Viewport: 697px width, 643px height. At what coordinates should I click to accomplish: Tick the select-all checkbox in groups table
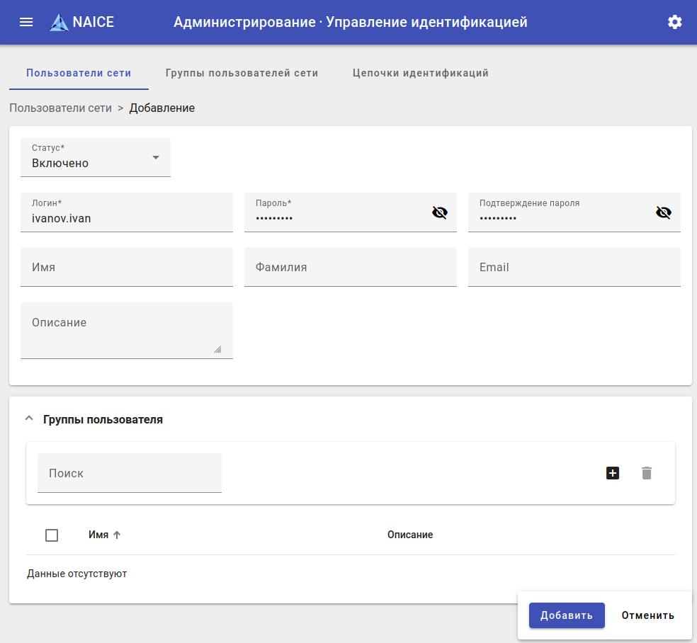(x=52, y=535)
